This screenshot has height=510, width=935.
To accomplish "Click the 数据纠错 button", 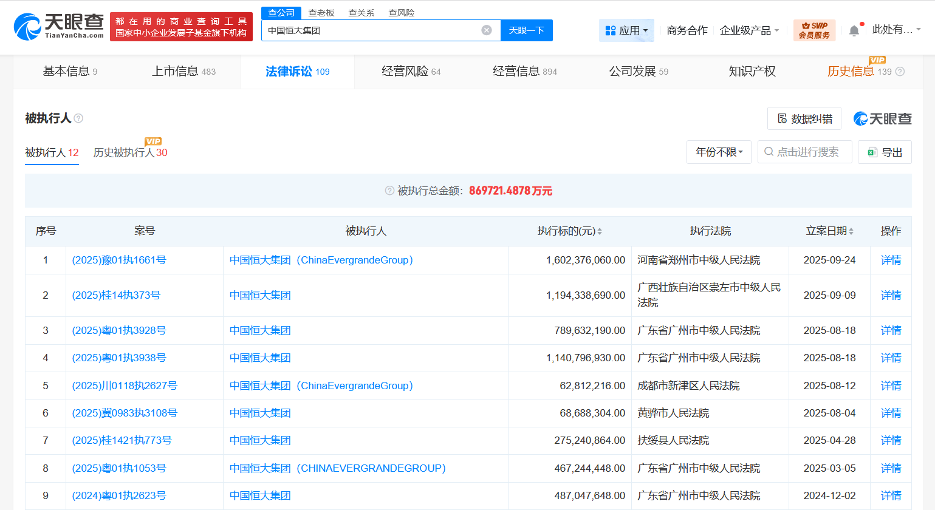I will [x=804, y=119].
